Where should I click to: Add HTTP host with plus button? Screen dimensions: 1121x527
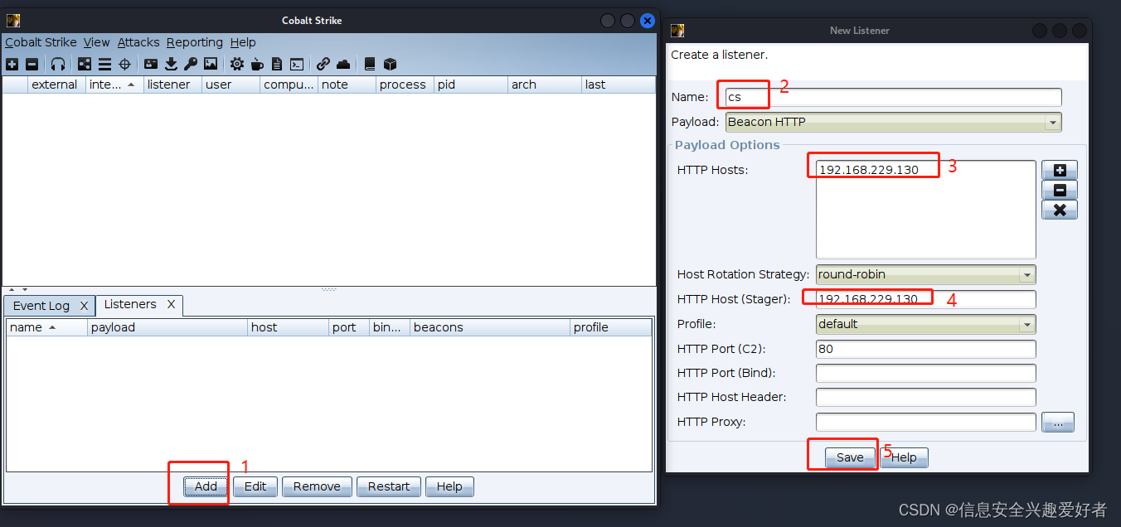pyautogui.click(x=1060, y=170)
